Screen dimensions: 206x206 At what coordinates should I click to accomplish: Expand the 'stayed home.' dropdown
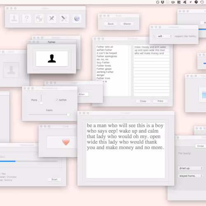[190, 176]
